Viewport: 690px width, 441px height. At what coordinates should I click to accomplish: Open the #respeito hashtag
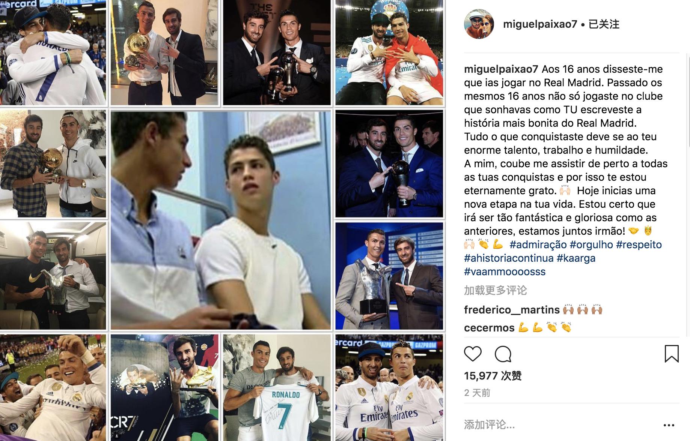click(x=639, y=244)
